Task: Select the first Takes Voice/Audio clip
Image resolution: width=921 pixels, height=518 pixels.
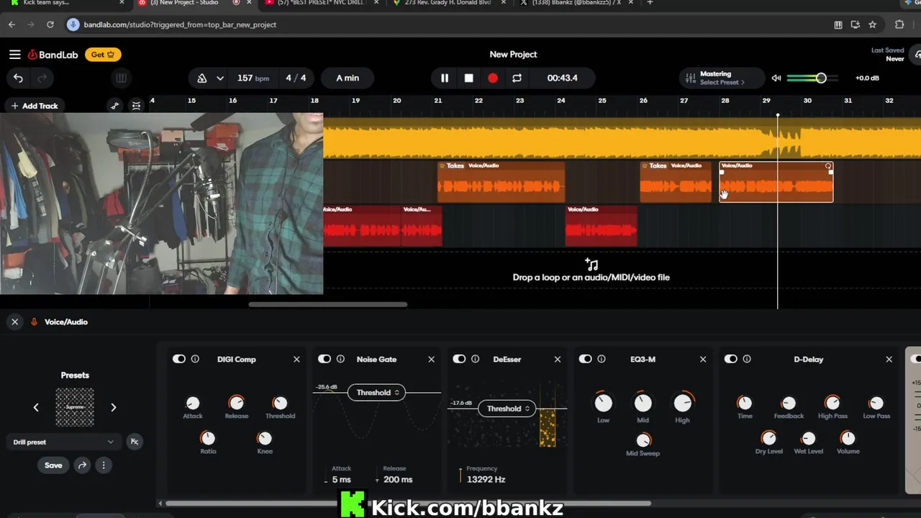Action: pyautogui.click(x=502, y=182)
